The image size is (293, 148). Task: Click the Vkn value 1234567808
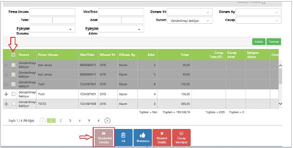tap(88, 104)
